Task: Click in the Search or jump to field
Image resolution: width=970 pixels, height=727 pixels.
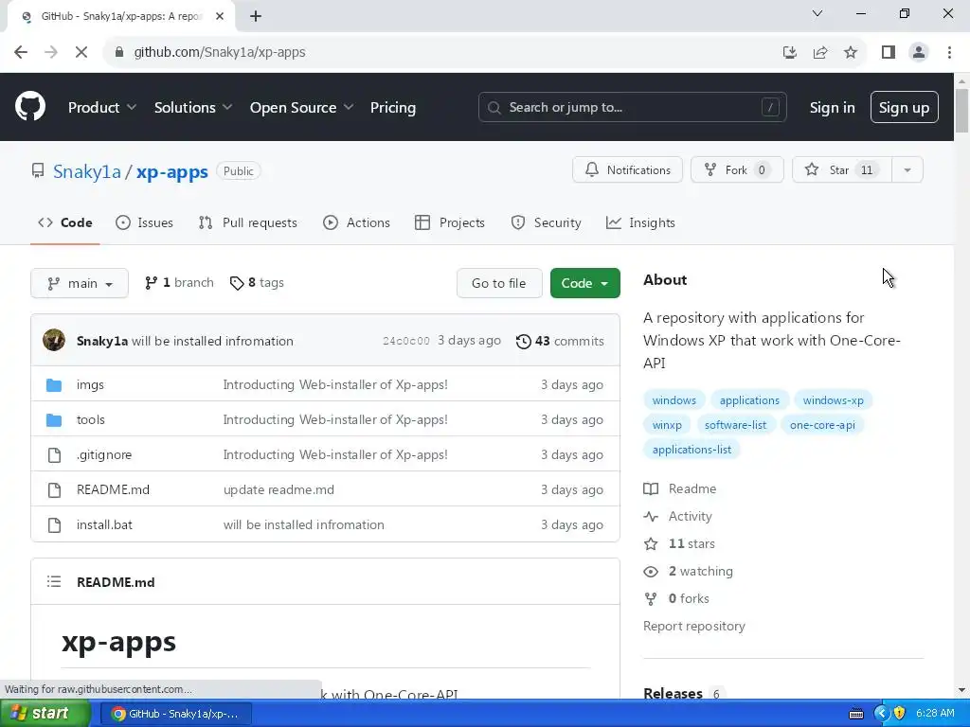Action: click(632, 108)
